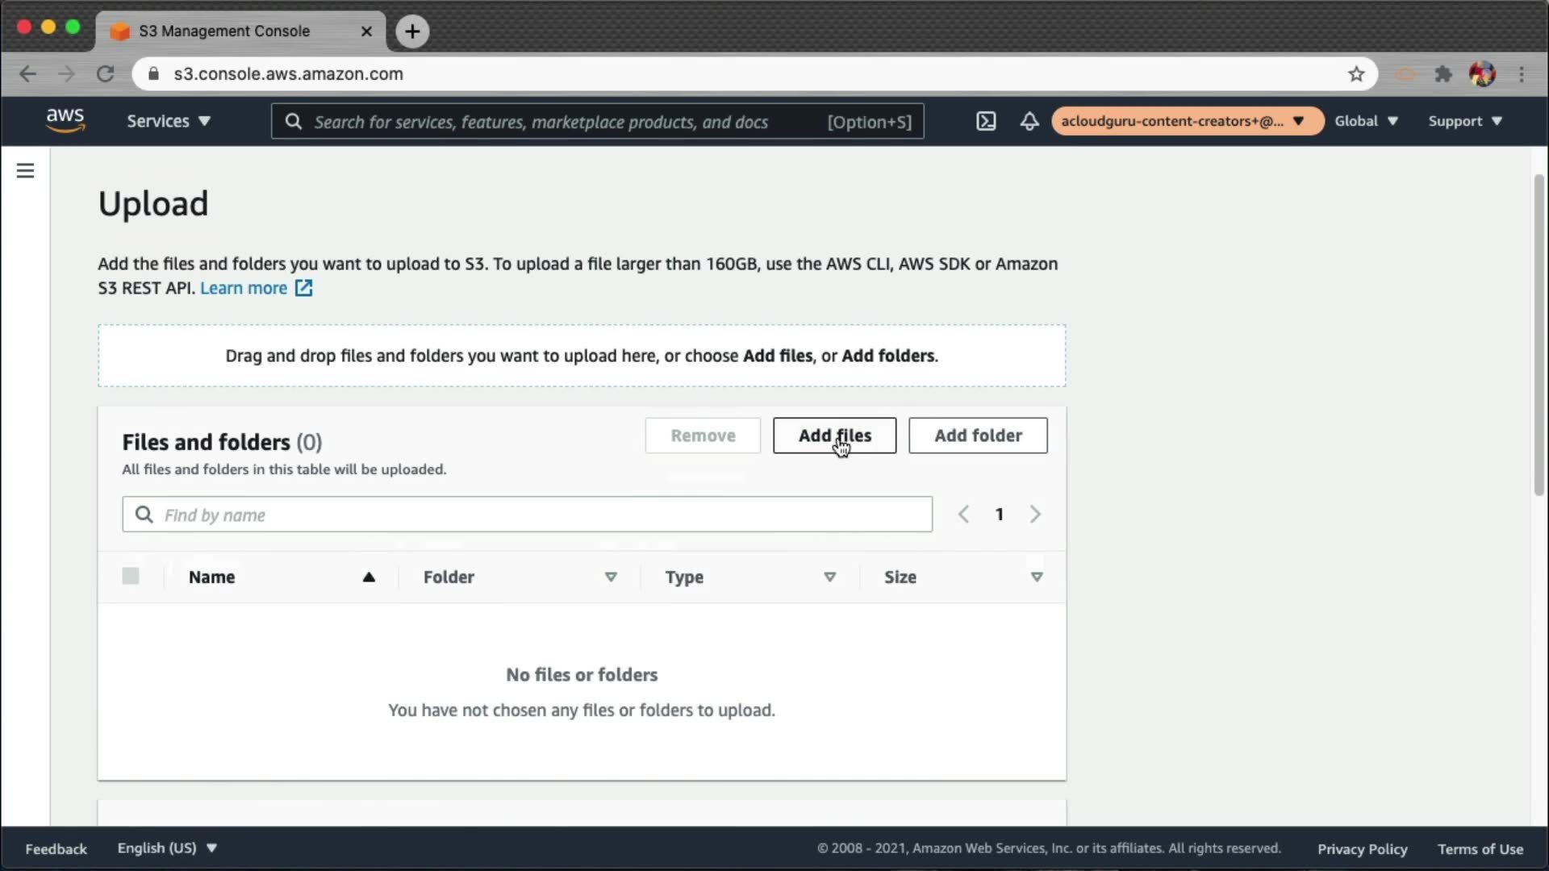Image resolution: width=1549 pixels, height=871 pixels.
Task: Open the Support menu
Action: click(1464, 121)
